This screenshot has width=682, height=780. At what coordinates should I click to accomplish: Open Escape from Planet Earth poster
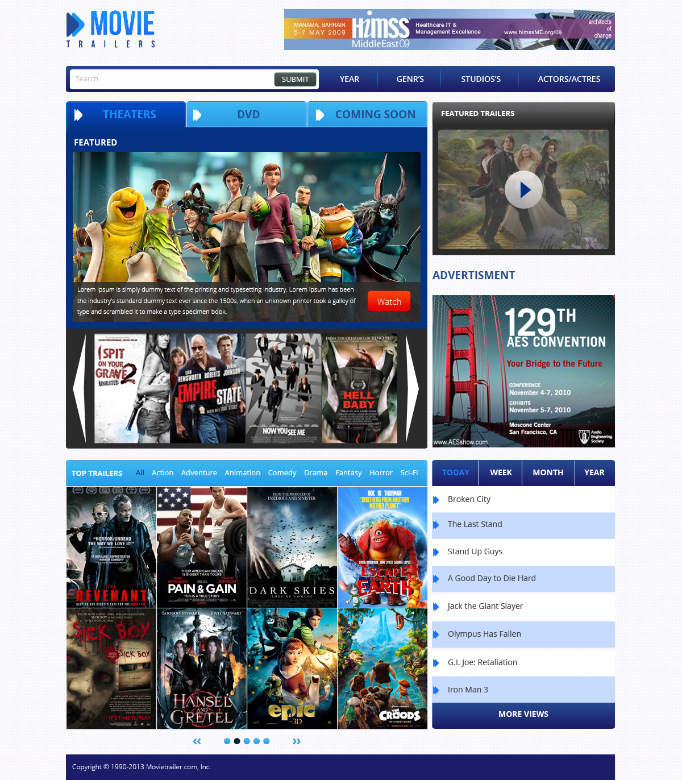point(382,547)
